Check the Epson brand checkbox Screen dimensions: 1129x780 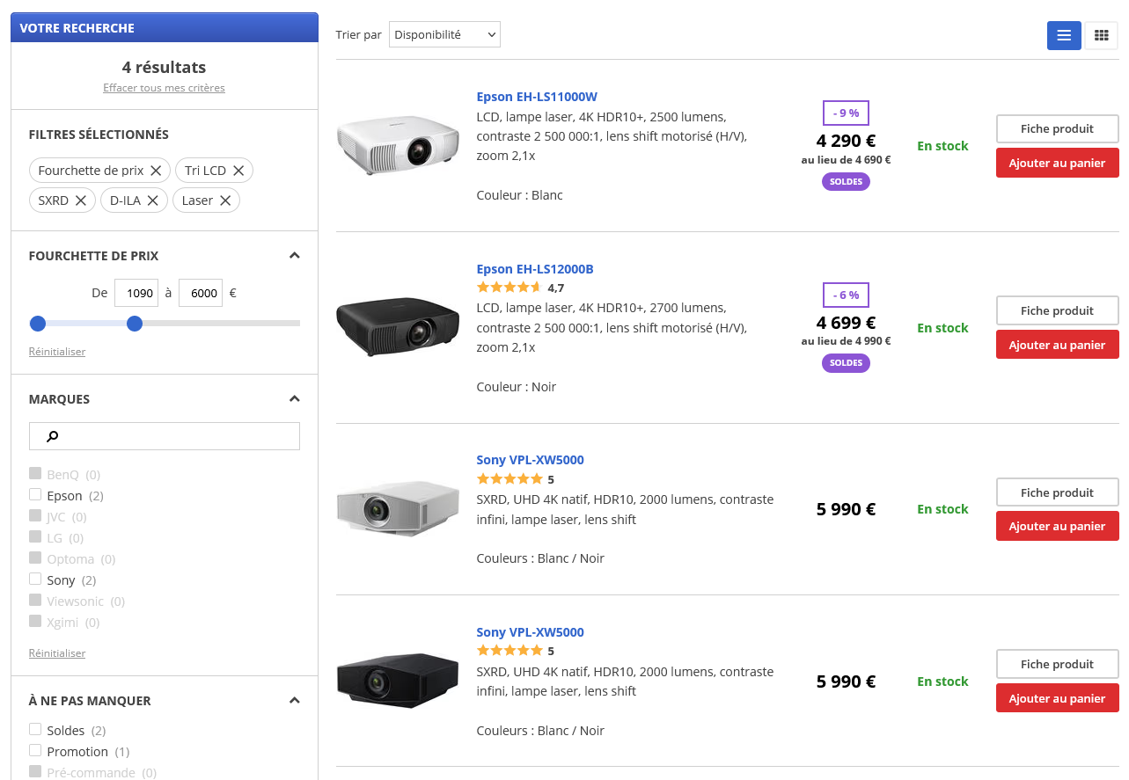(35, 495)
